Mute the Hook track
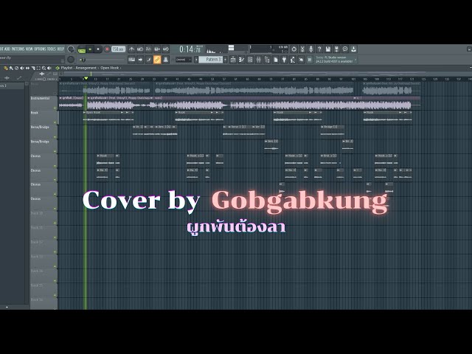472x354 pixels. (x=55, y=122)
